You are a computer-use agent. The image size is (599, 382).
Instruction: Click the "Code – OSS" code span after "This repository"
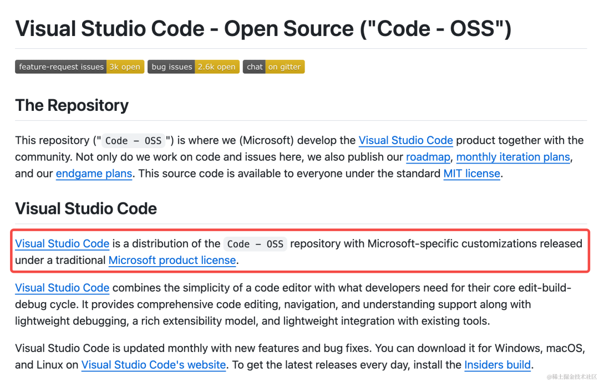click(x=133, y=141)
